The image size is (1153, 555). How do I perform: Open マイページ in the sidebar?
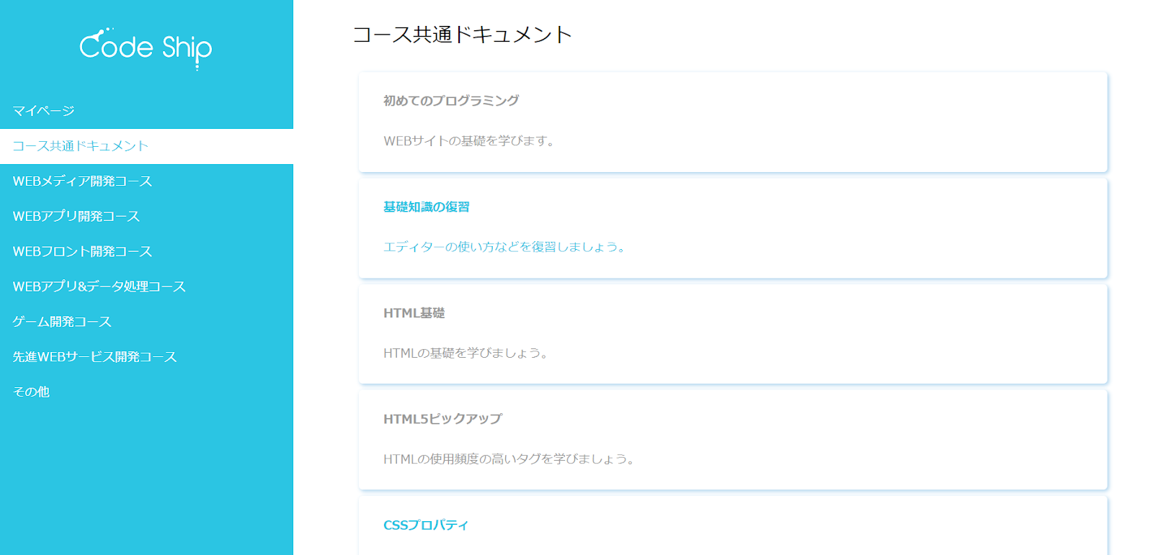[44, 111]
